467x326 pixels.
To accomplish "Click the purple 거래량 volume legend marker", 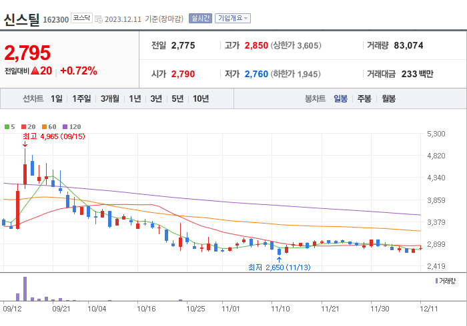I will click(436, 281).
